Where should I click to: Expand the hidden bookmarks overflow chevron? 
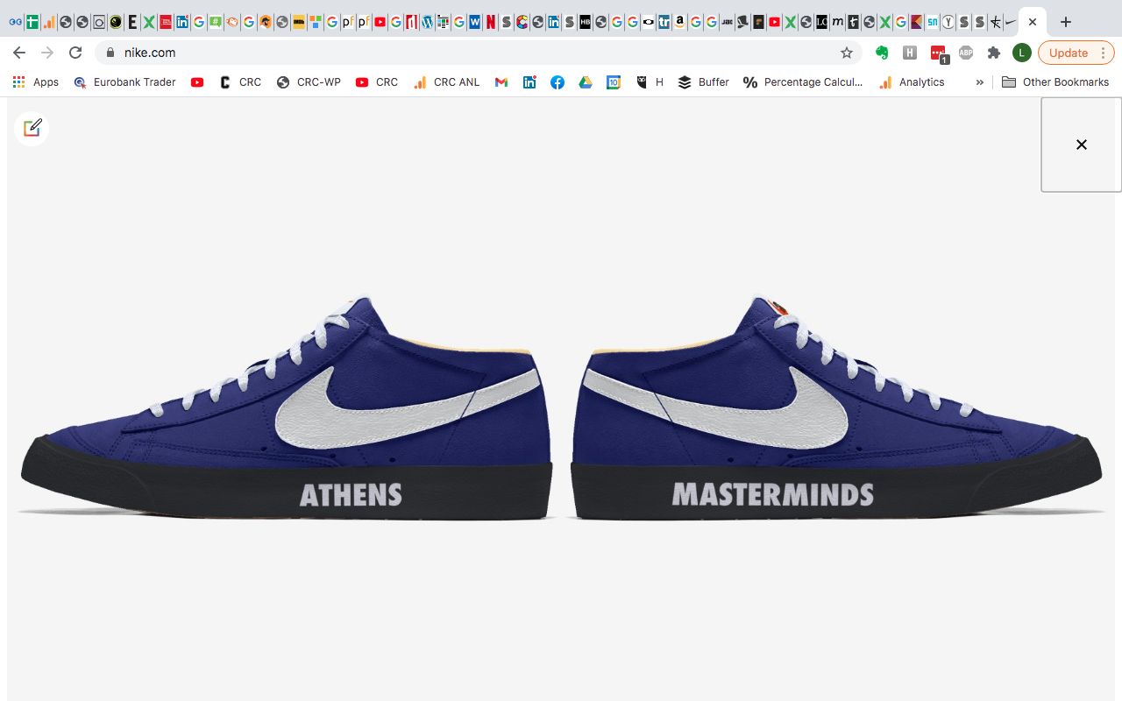979,82
